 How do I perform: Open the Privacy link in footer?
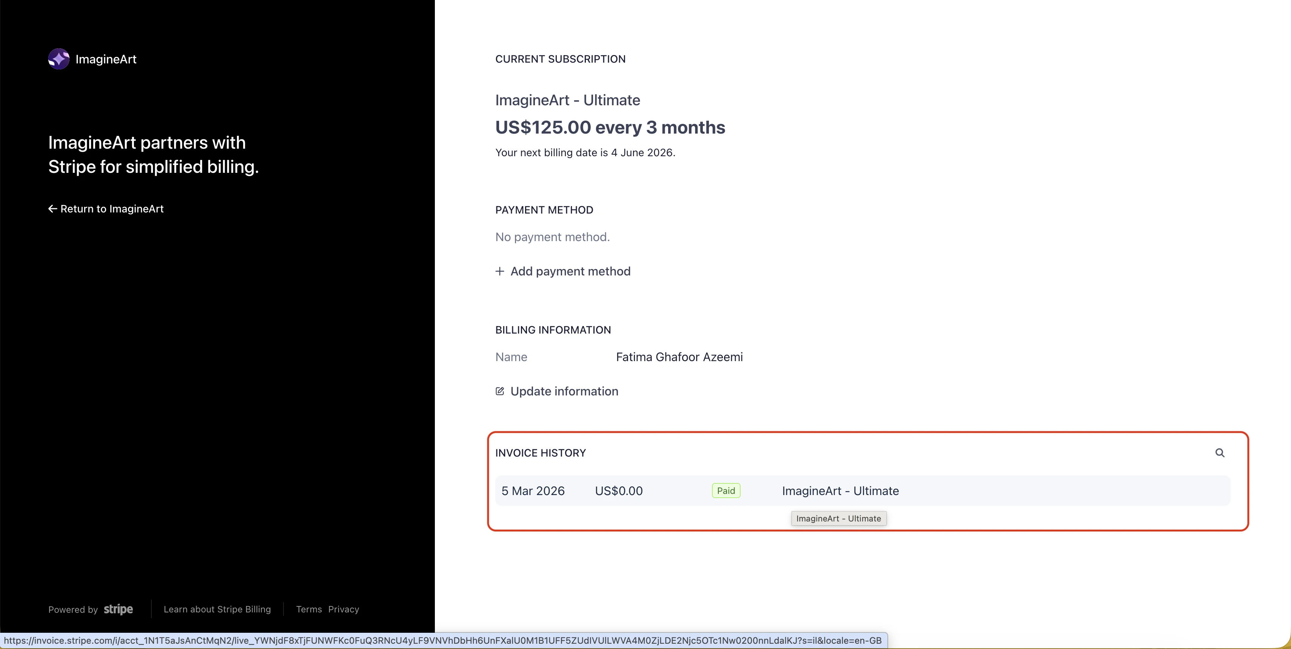click(344, 609)
